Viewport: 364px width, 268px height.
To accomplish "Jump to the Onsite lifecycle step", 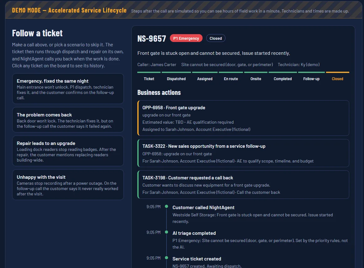I will [x=256, y=76].
